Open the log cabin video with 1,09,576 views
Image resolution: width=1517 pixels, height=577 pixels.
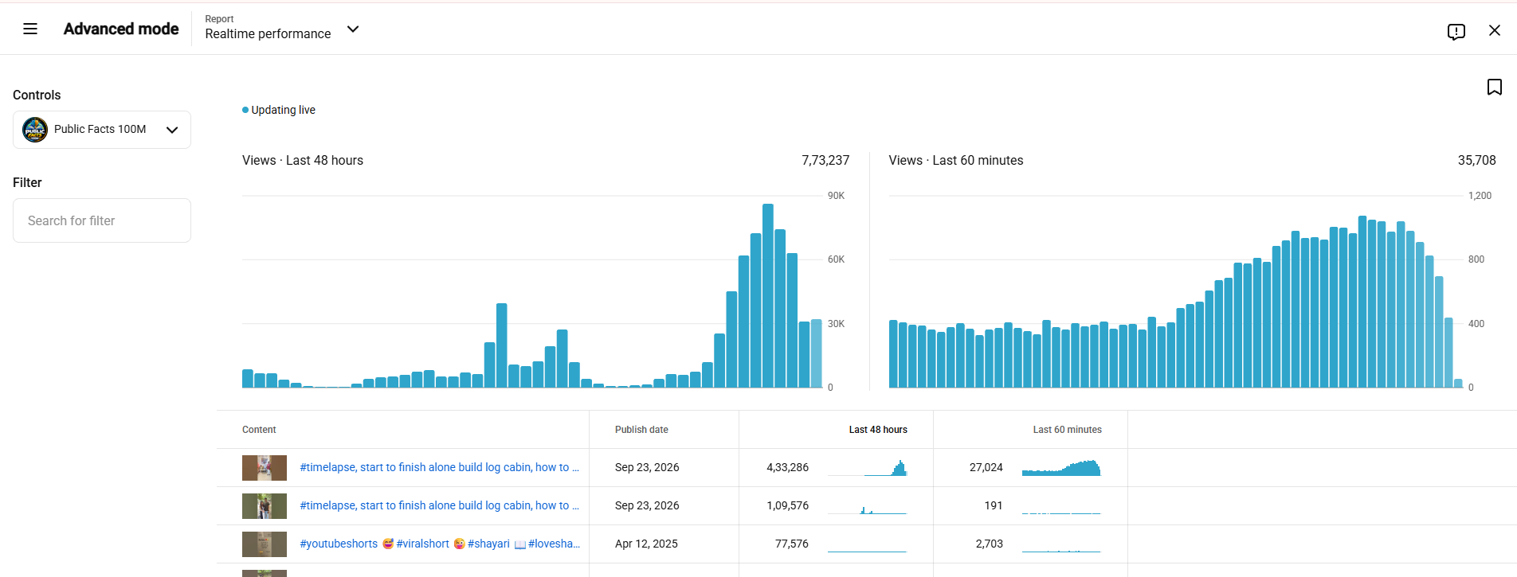(439, 505)
